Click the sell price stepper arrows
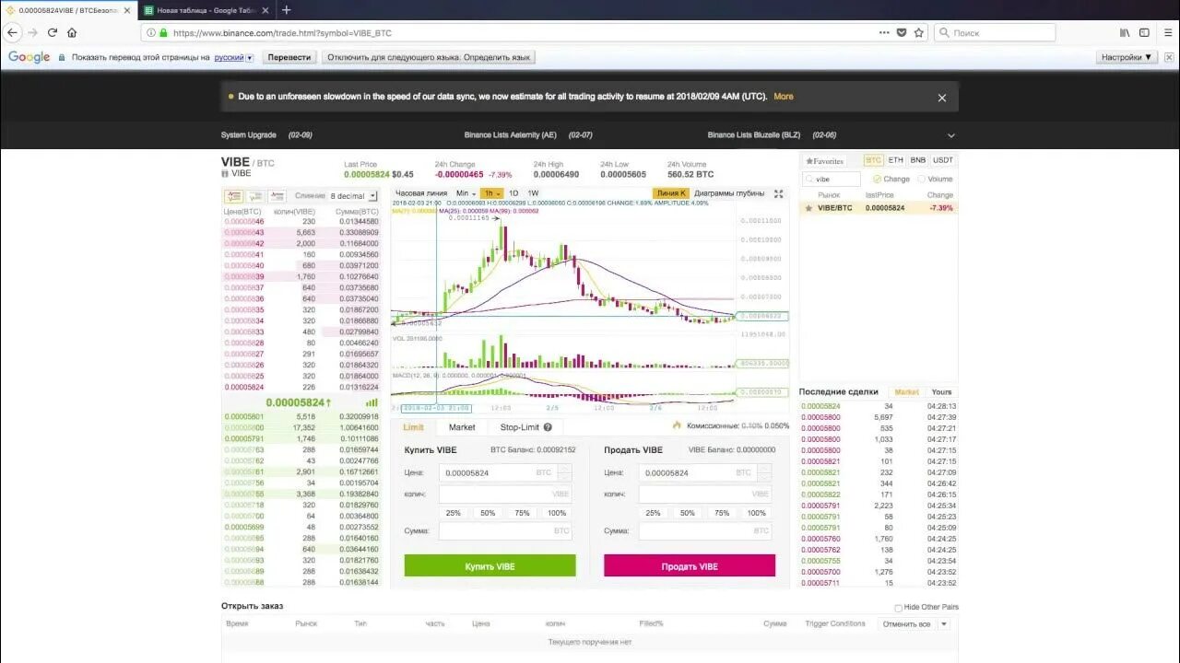1180x663 pixels. (x=764, y=472)
